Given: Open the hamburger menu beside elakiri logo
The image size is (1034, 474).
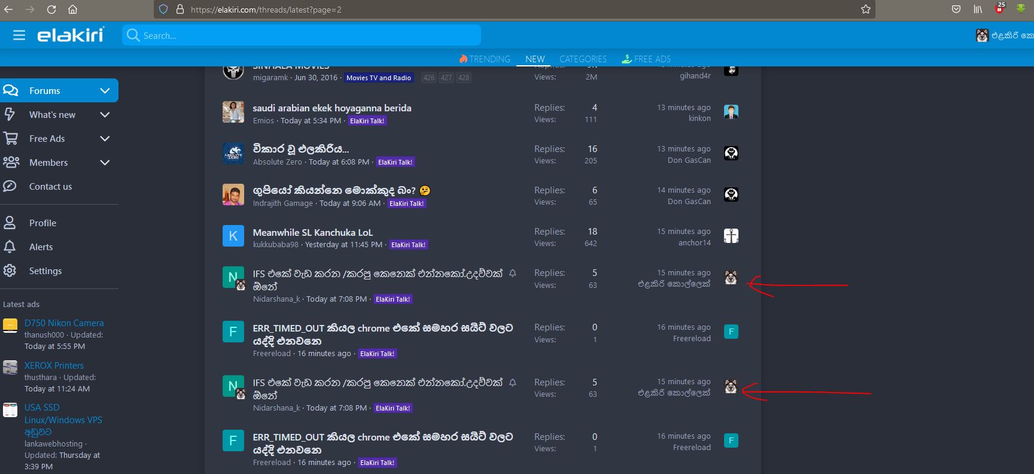Looking at the screenshot, I should pyautogui.click(x=19, y=35).
